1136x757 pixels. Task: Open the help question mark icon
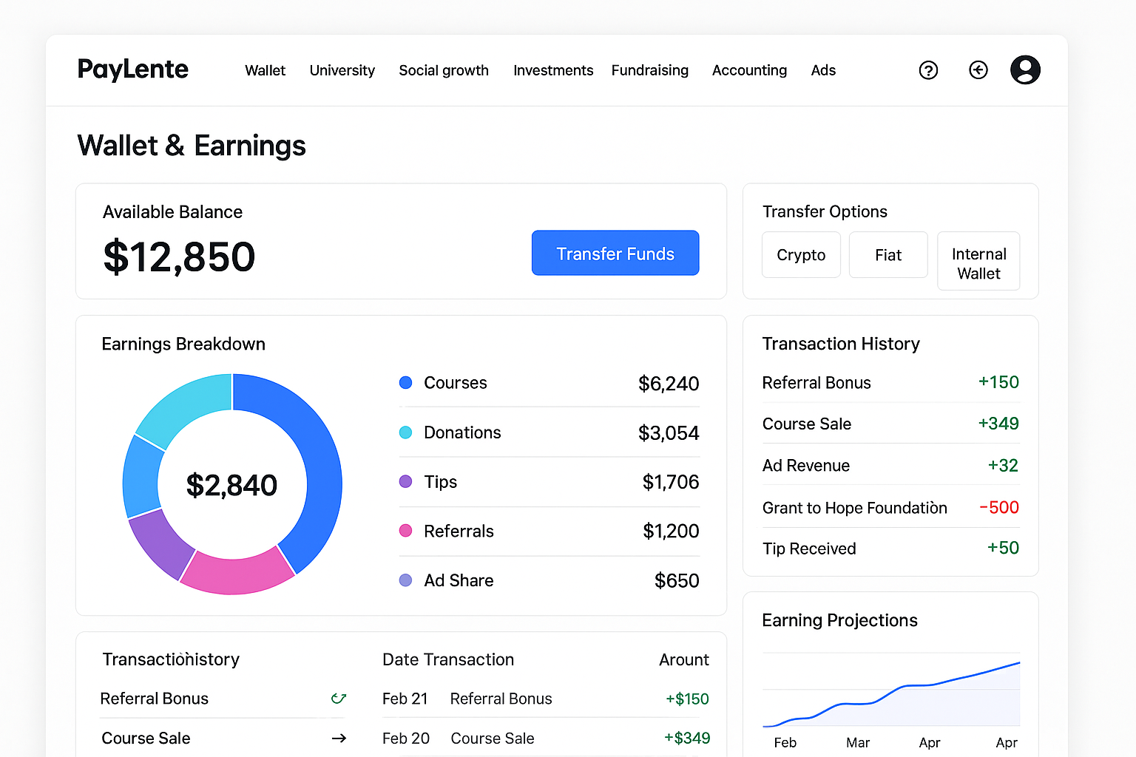tap(928, 70)
